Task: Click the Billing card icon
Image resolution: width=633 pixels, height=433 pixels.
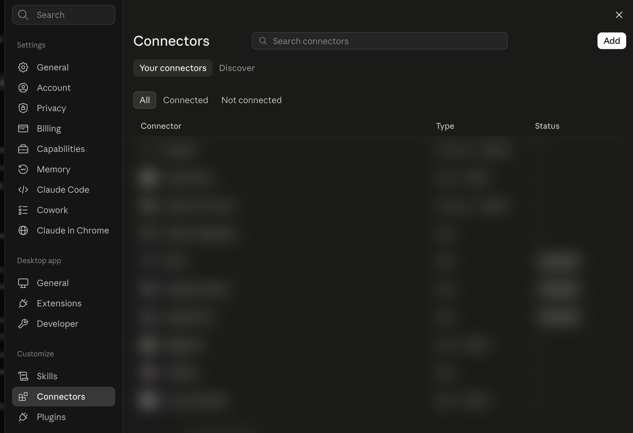Action: 23,128
